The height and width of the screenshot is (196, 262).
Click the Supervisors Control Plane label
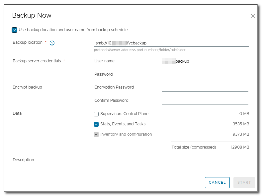coord(124,114)
